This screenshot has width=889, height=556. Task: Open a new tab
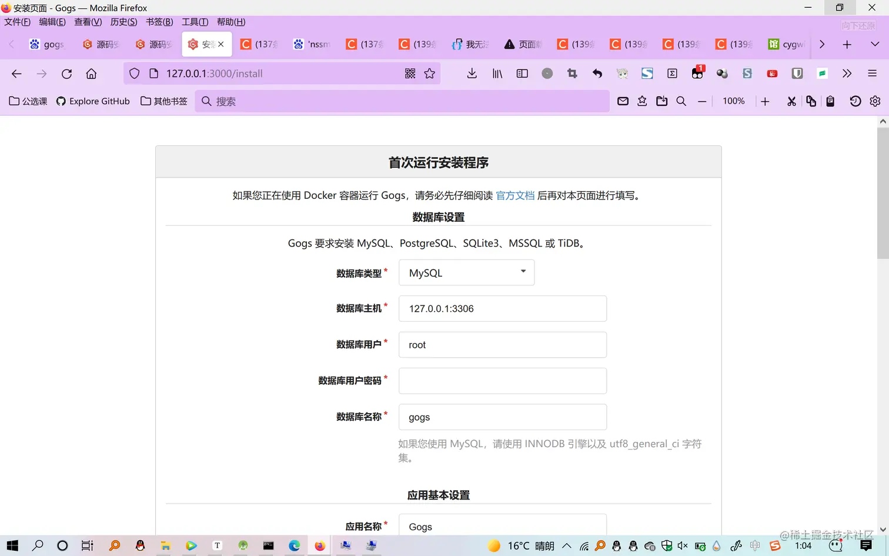847,44
